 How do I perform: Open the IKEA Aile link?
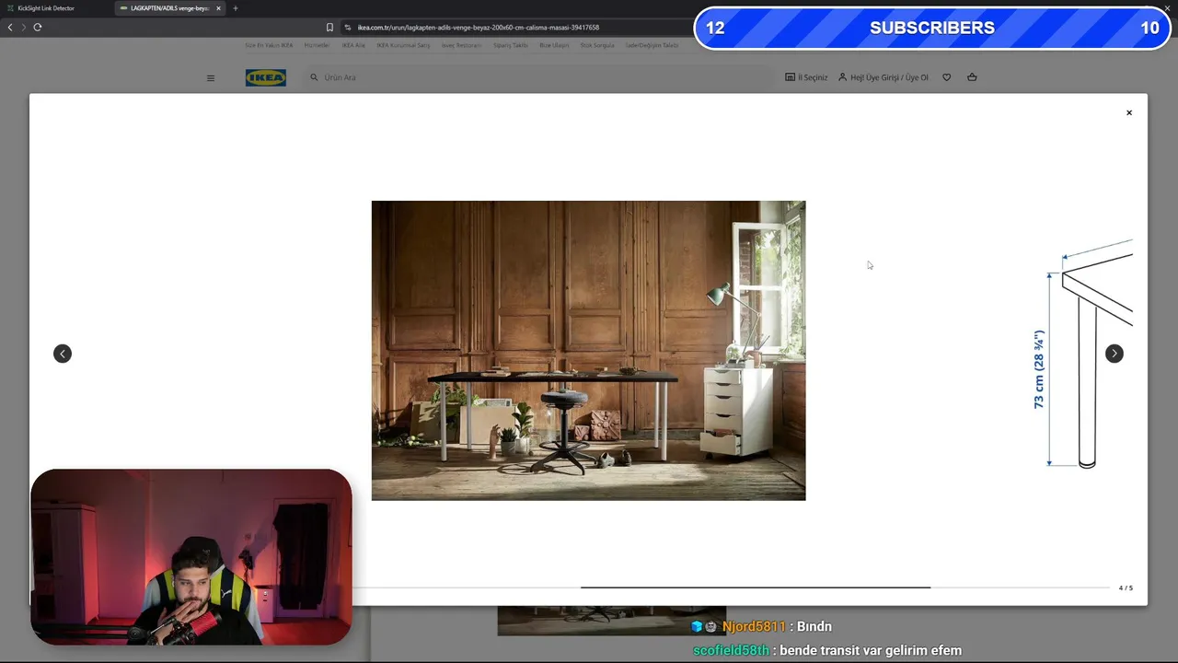353,45
